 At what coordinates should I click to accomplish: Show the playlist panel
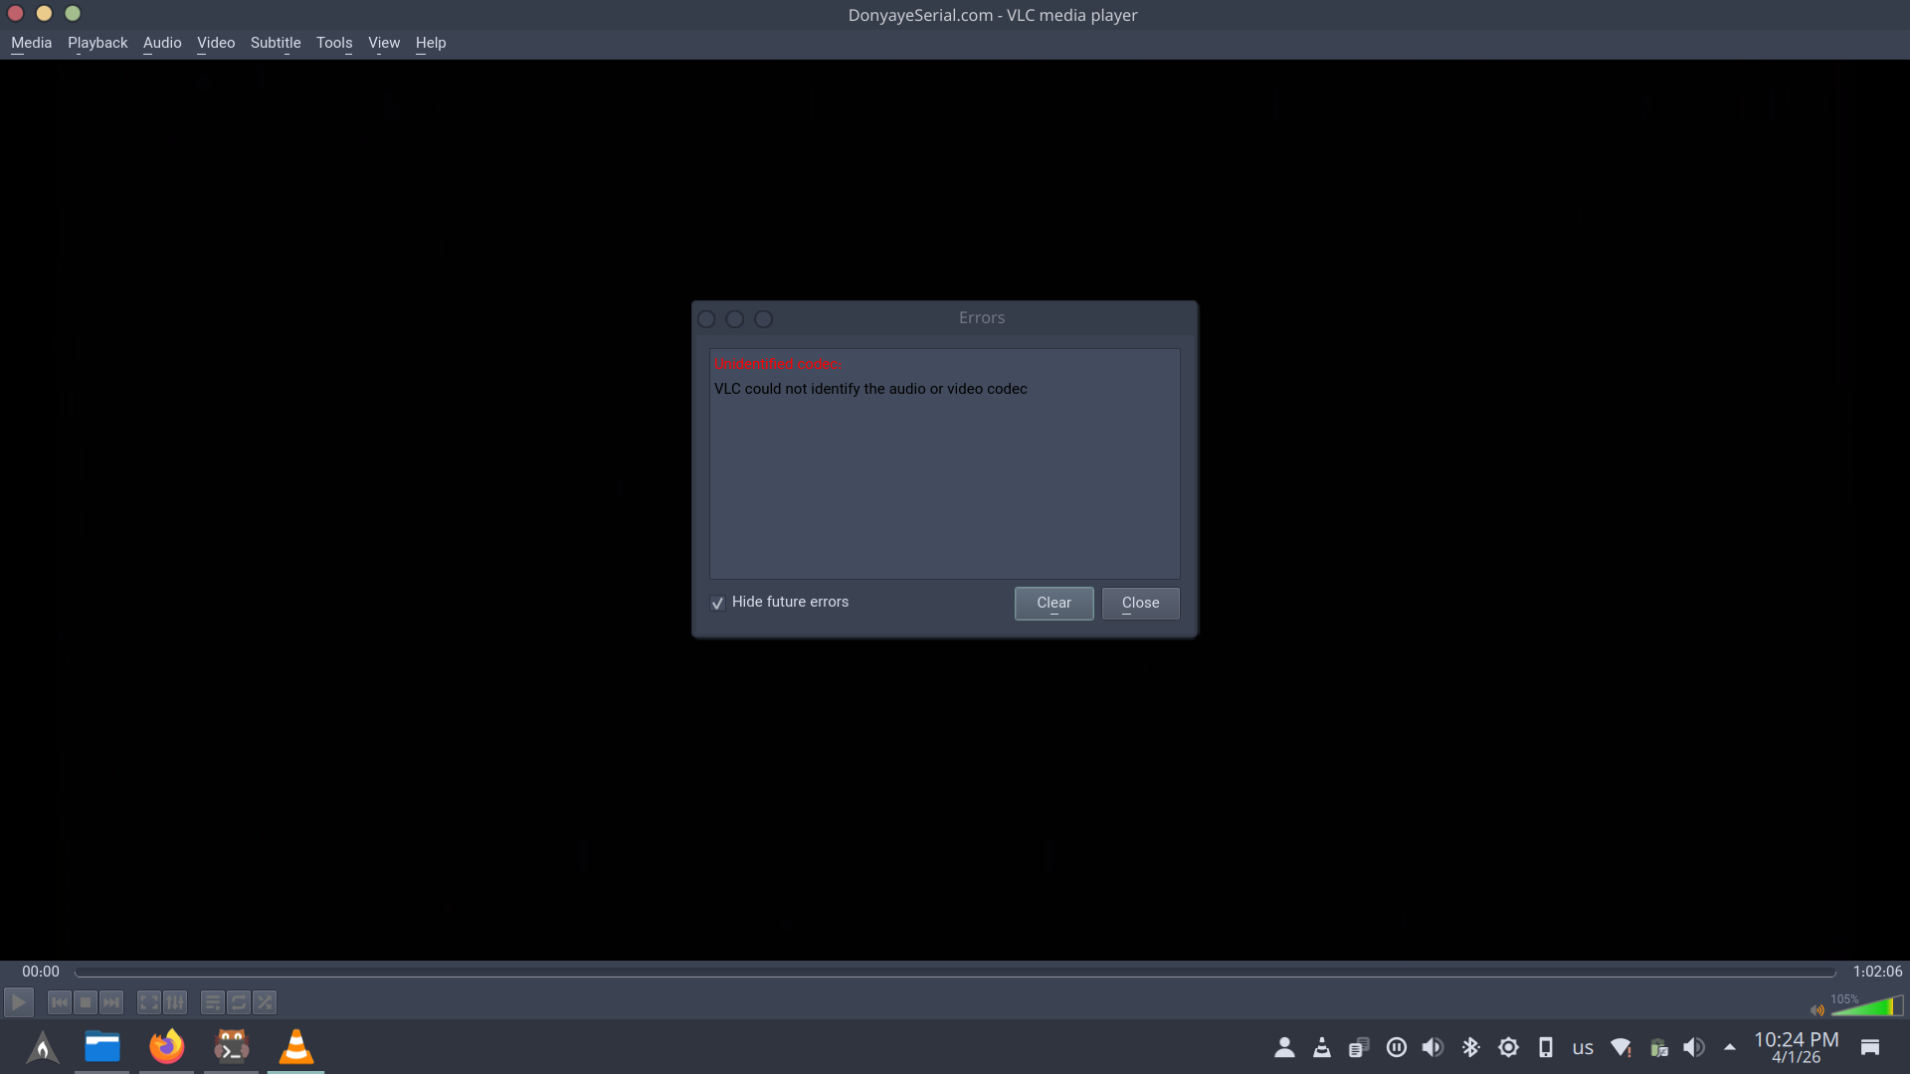pyautogui.click(x=213, y=1002)
